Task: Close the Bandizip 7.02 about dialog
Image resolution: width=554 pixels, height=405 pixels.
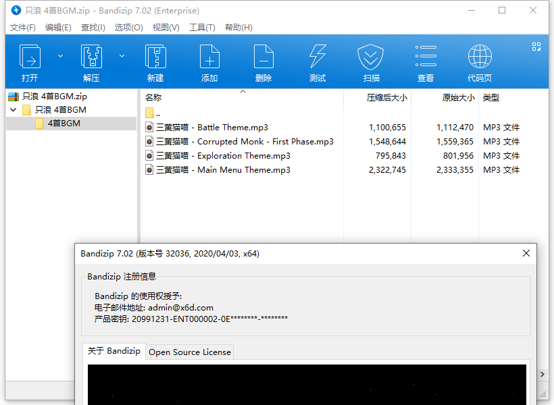Action: [x=526, y=253]
